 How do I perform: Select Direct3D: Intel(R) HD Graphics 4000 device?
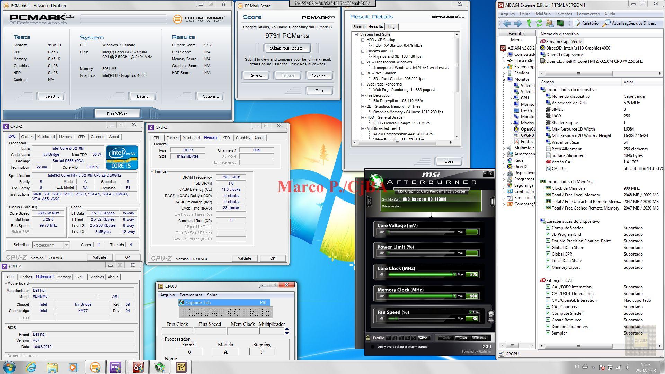pyautogui.click(x=575, y=48)
